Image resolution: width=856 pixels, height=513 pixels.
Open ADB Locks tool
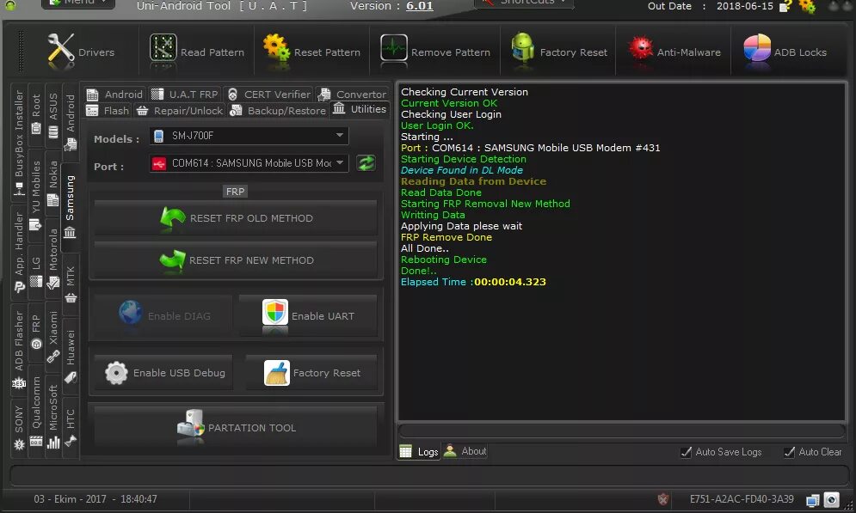785,52
